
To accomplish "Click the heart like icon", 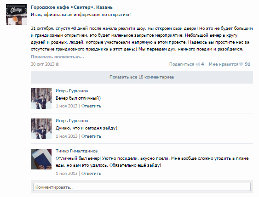I will tap(241, 64).
